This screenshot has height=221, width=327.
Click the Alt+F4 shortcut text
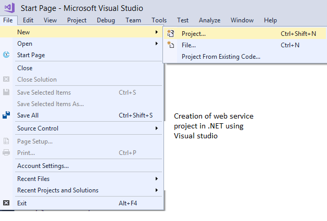[128, 203]
